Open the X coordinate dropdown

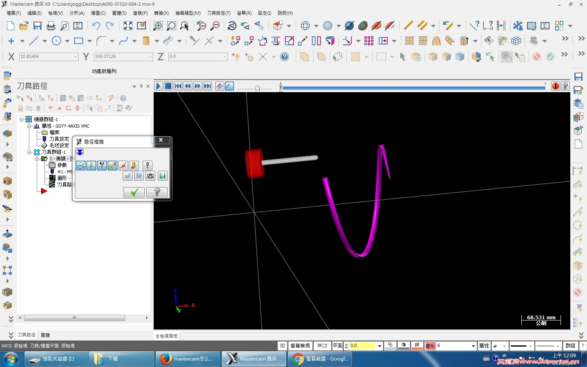click(x=75, y=57)
